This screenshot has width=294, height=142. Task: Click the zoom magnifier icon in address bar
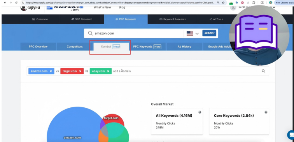point(218,3)
